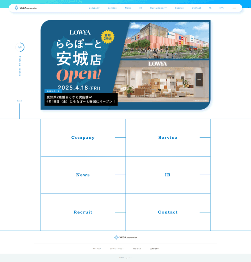Open the LOWYA Lalaport Anjo store banner
251x262 pixels.
click(125, 65)
